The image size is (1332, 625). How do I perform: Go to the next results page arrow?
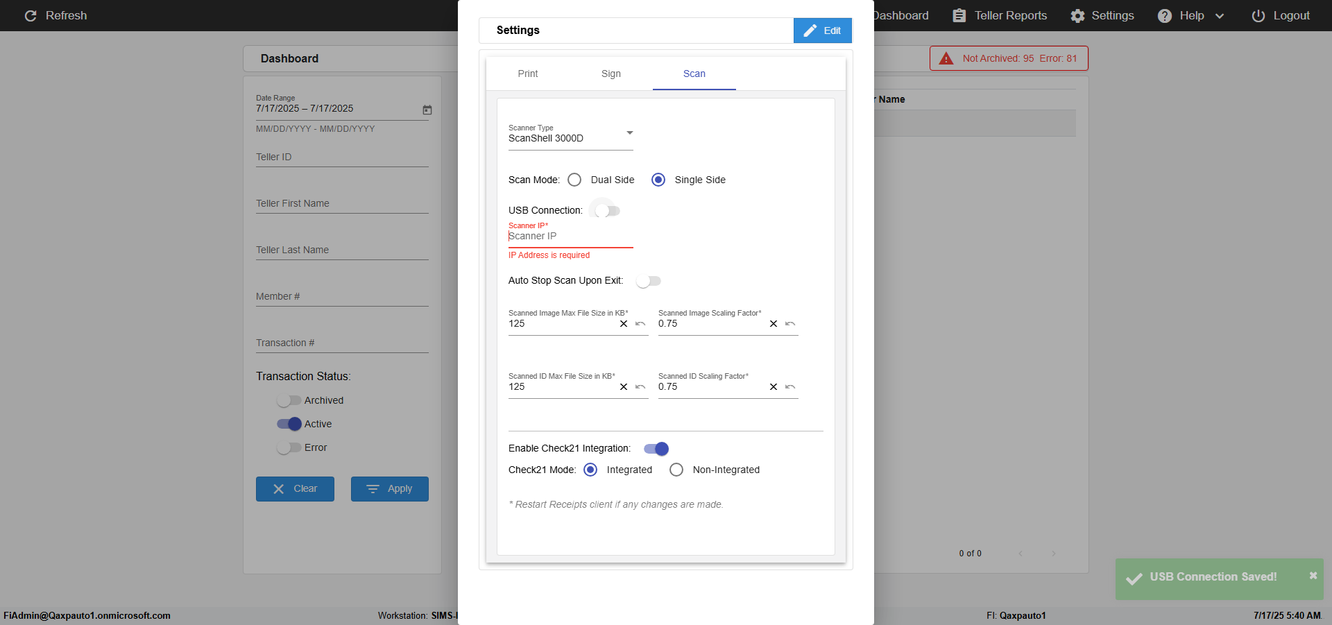pyautogui.click(x=1054, y=554)
